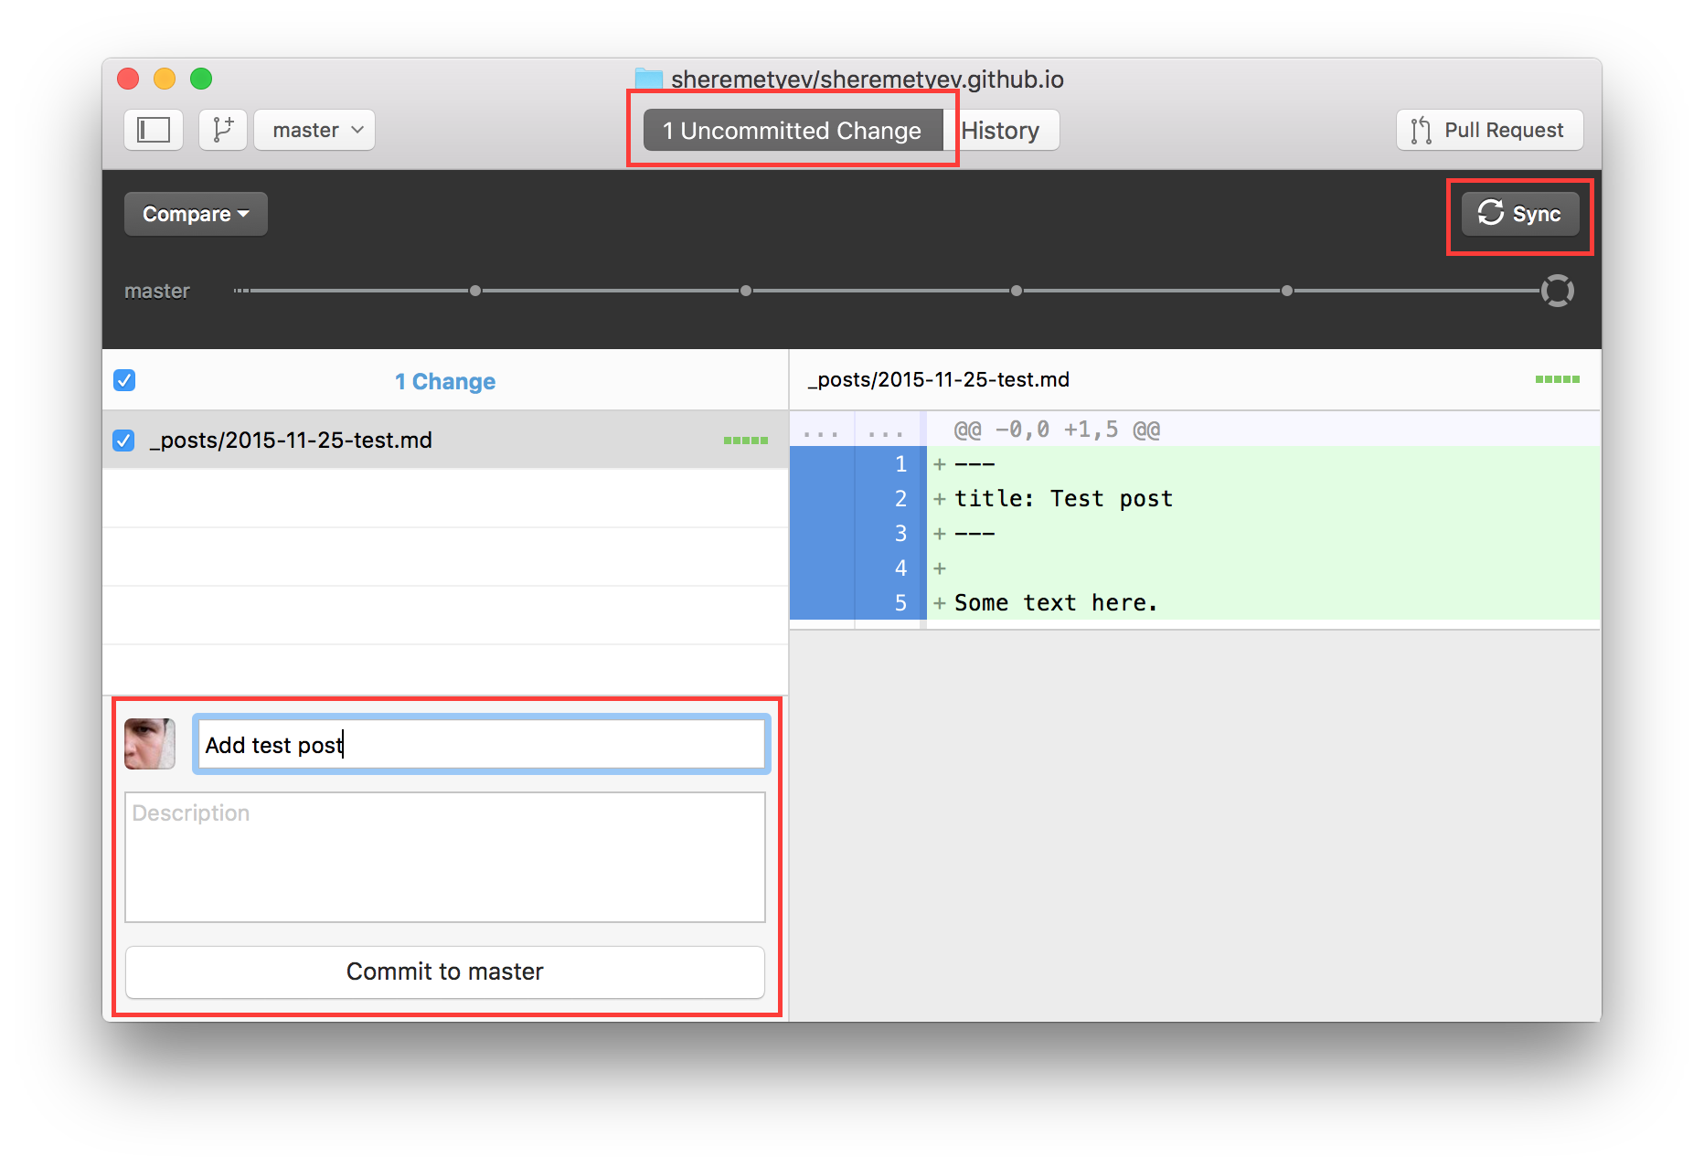Click the first commit dot on timeline
1704x1168 pixels.
[475, 291]
